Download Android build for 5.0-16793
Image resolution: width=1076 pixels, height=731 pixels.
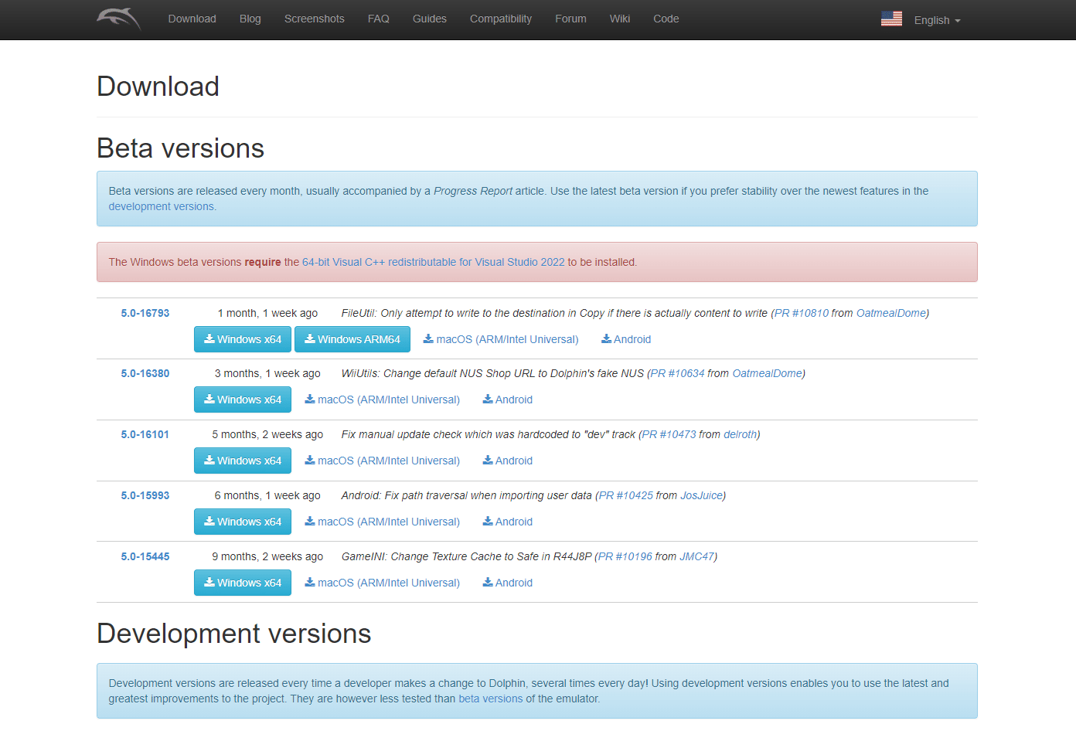[626, 339]
